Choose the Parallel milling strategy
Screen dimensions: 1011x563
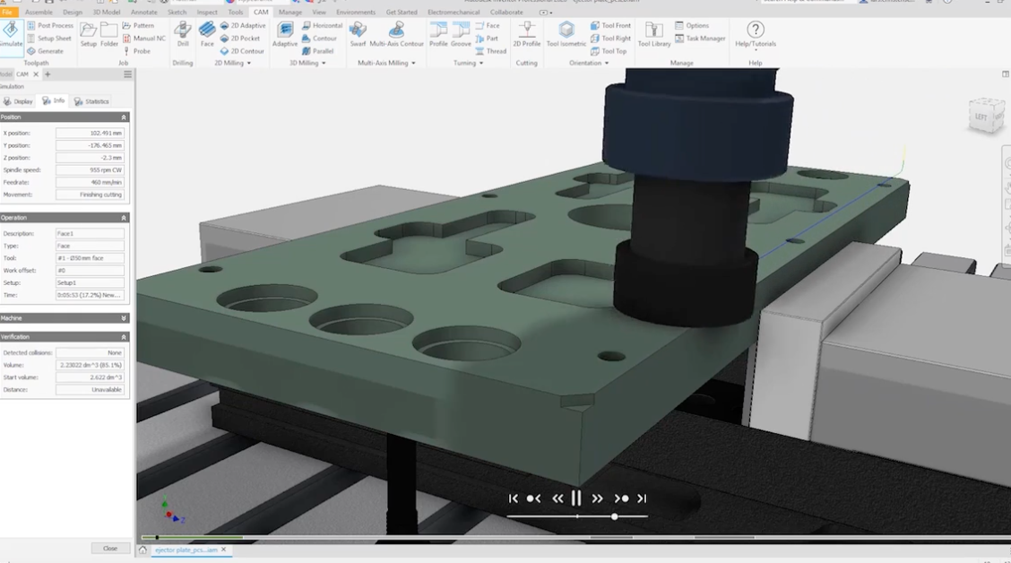tap(318, 51)
